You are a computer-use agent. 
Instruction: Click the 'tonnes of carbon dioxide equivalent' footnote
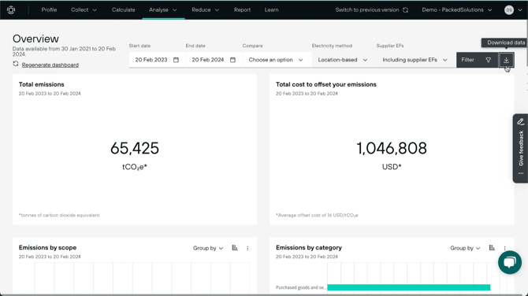click(x=59, y=215)
